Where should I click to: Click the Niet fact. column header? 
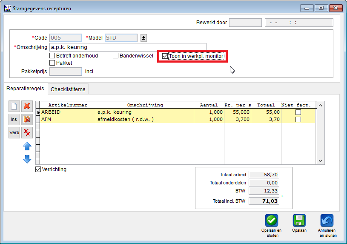[x=298, y=105]
